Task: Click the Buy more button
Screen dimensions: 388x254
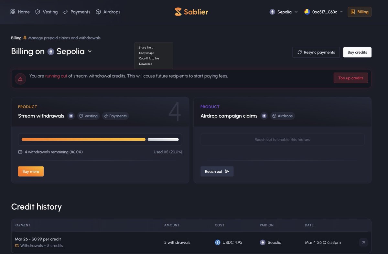Action: 31,171
